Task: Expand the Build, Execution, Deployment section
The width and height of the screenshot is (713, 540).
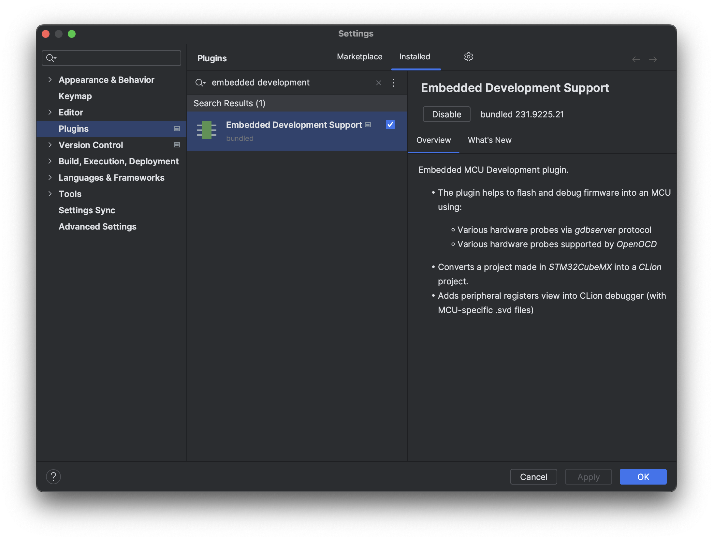Action: pos(50,161)
